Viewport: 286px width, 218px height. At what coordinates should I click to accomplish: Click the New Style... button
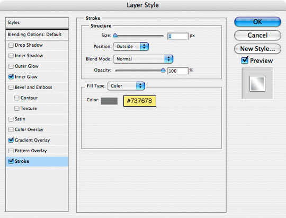(257, 49)
